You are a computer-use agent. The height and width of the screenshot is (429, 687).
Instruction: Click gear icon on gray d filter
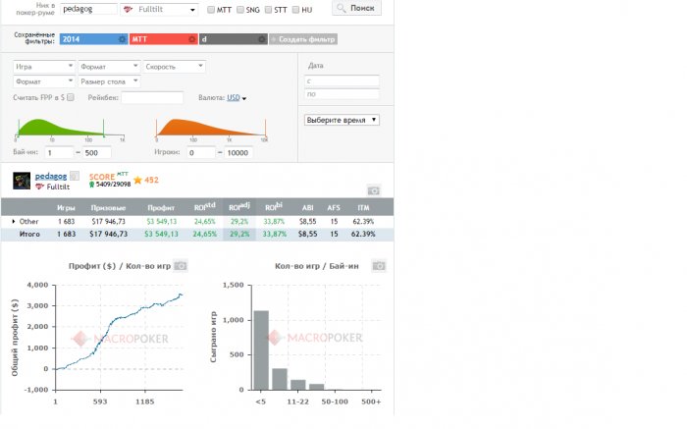click(262, 39)
